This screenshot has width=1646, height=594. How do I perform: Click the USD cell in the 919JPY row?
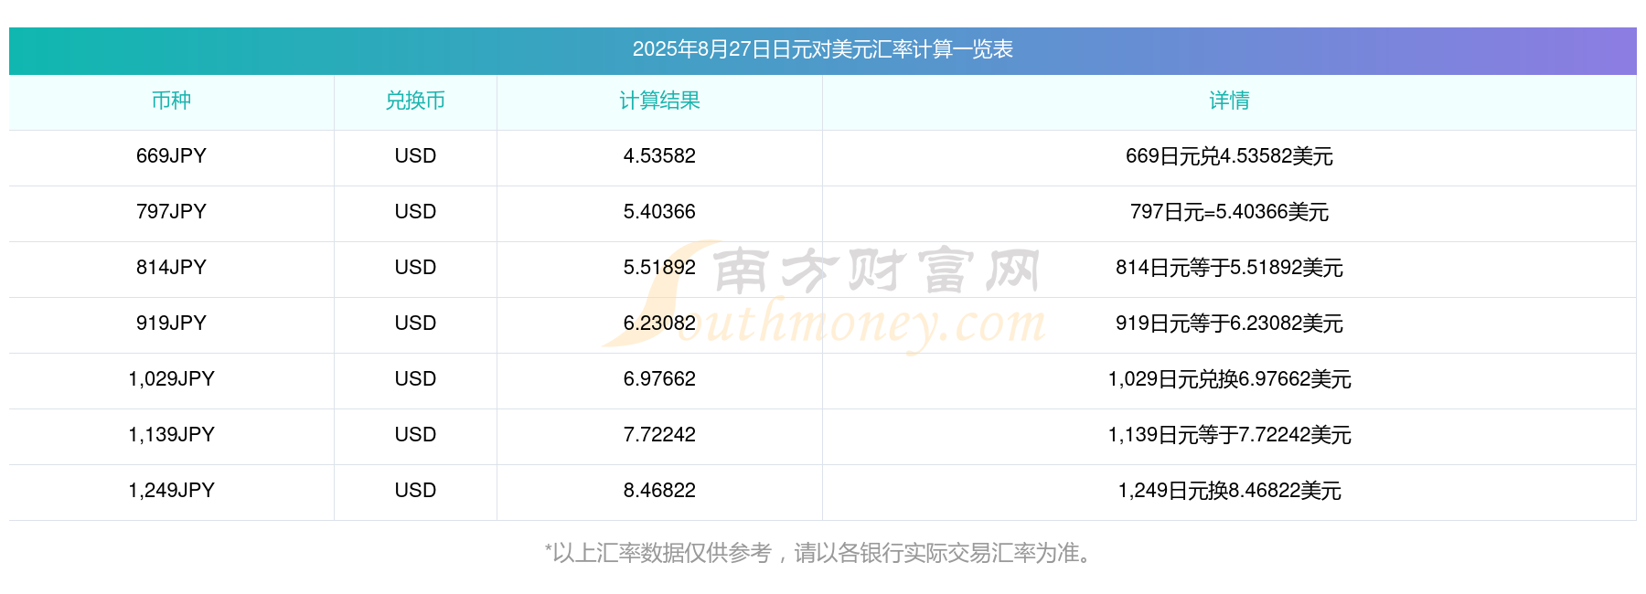(415, 324)
